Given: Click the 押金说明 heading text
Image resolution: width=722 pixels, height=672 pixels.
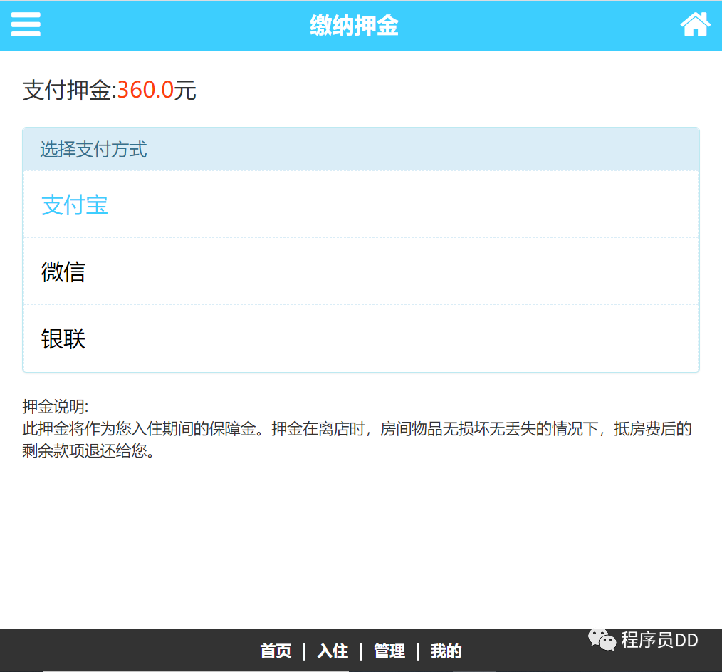Looking at the screenshot, I should [56, 406].
